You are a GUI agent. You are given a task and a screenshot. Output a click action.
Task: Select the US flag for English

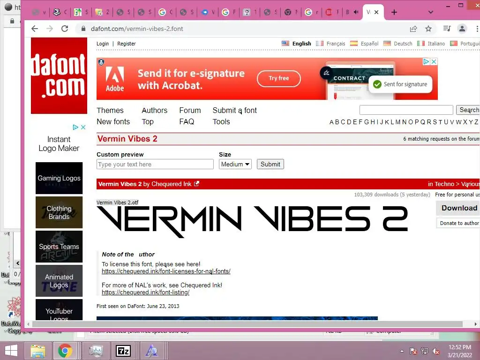click(285, 44)
